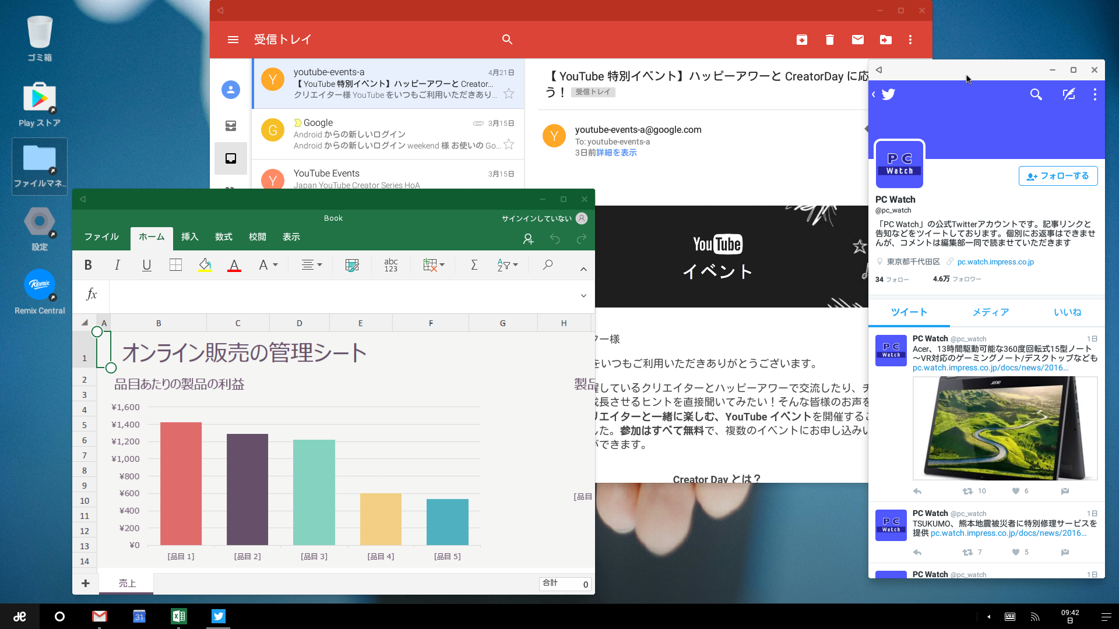Expand the sort and filter dropdown
This screenshot has width=1119, height=629.
[515, 265]
